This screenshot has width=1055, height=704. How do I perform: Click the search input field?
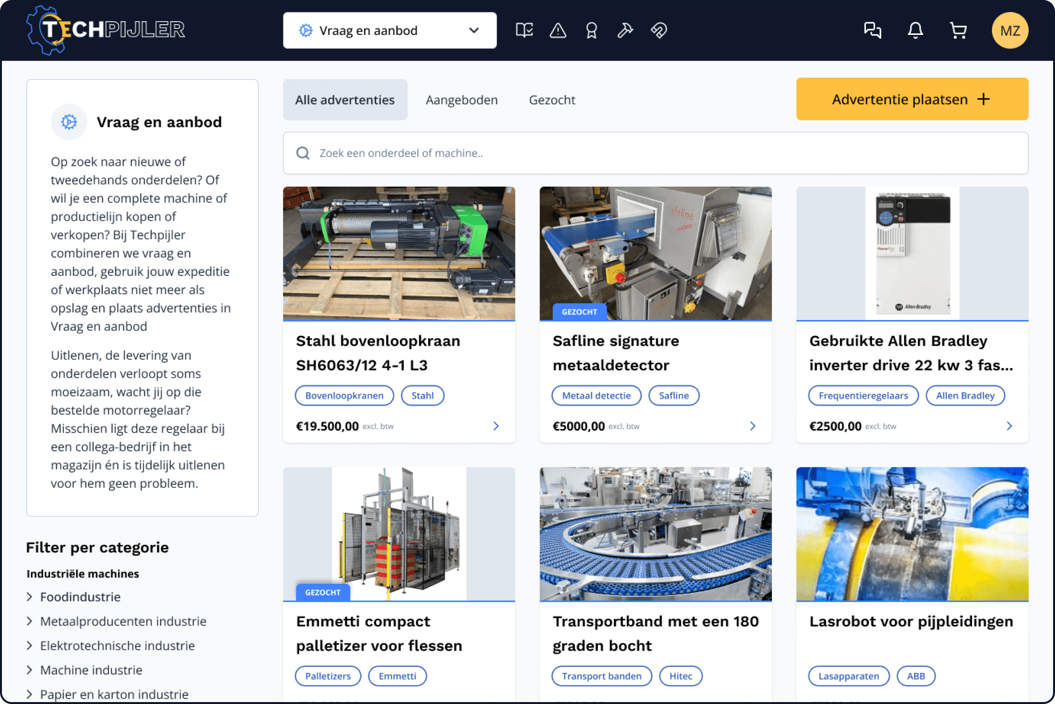655,153
